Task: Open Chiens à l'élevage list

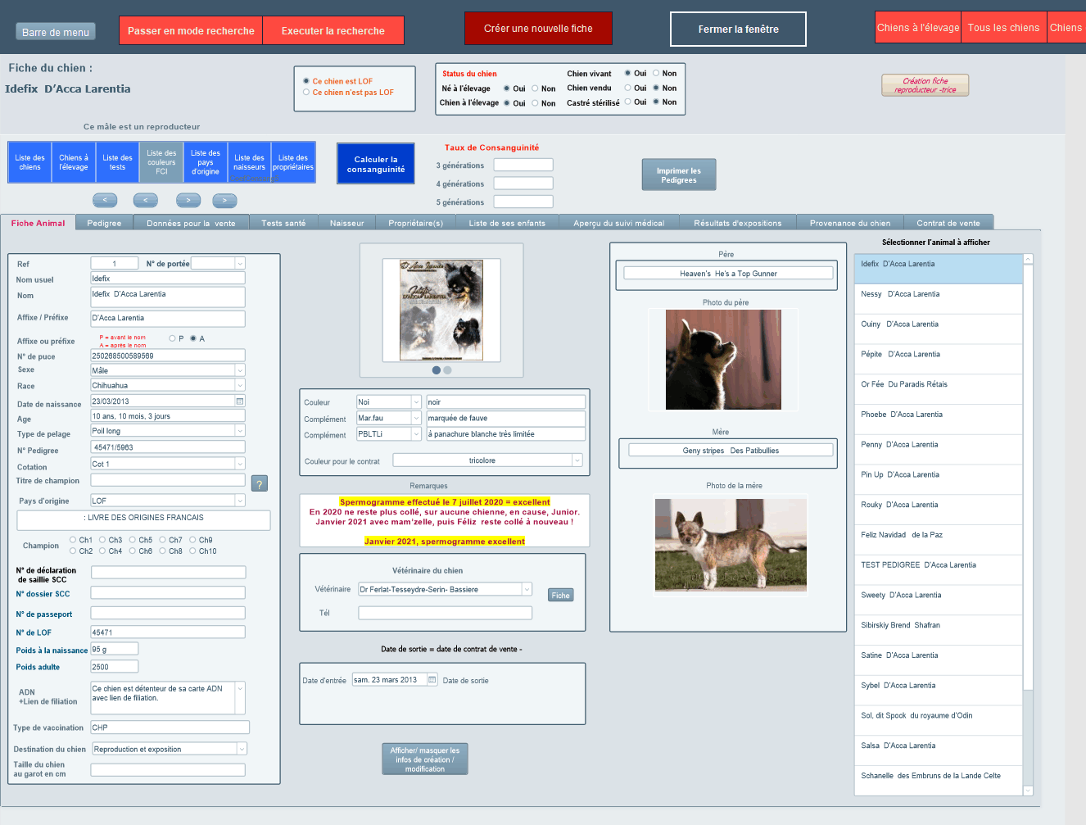Action: 73,161
